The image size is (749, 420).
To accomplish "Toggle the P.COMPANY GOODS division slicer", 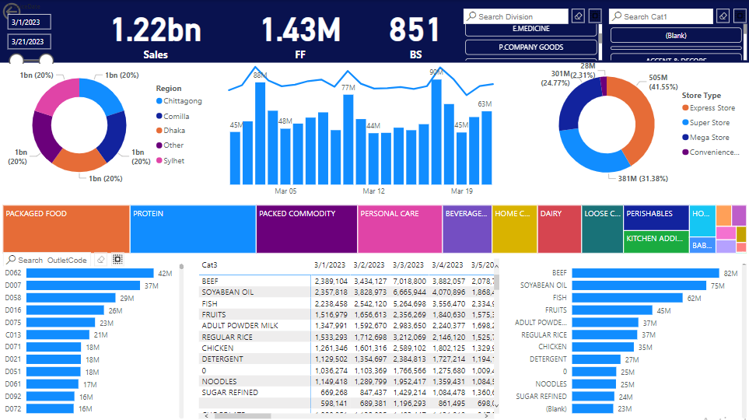I will tap(530, 47).
